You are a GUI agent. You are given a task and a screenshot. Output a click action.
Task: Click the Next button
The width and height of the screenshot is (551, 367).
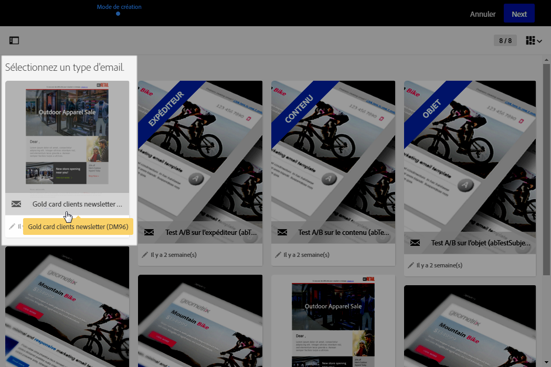[x=519, y=14]
